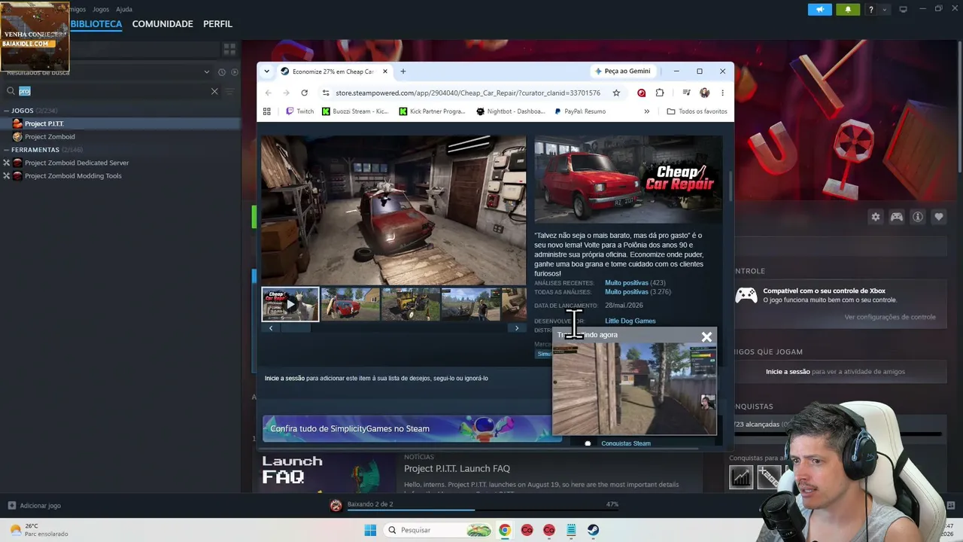Viewport: 963px width, 542px height.
Task: Open the Twitch bookmark
Action: 299,111
